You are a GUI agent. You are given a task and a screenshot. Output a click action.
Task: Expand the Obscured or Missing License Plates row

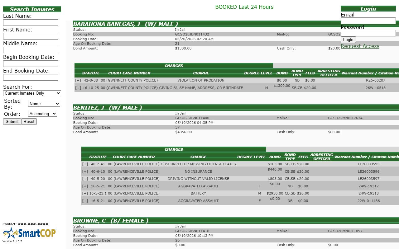[85, 164]
